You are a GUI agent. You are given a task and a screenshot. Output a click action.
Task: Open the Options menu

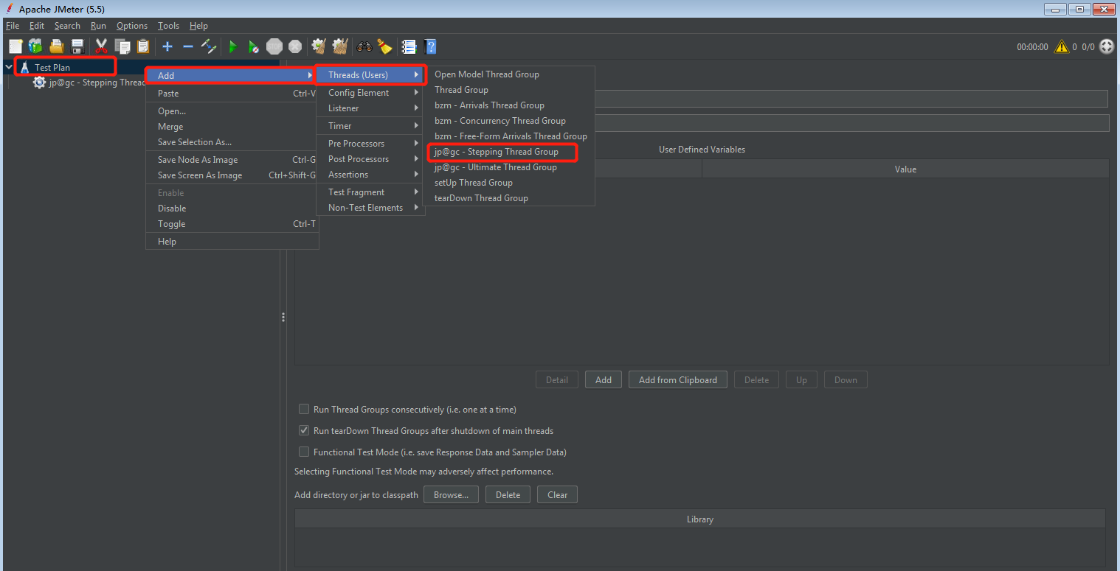pos(132,26)
